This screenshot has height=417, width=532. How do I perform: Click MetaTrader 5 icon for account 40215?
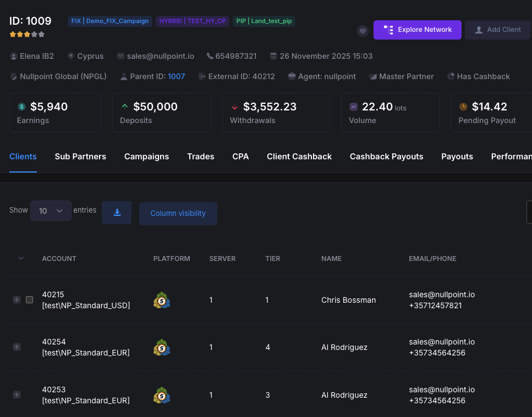[162, 300]
